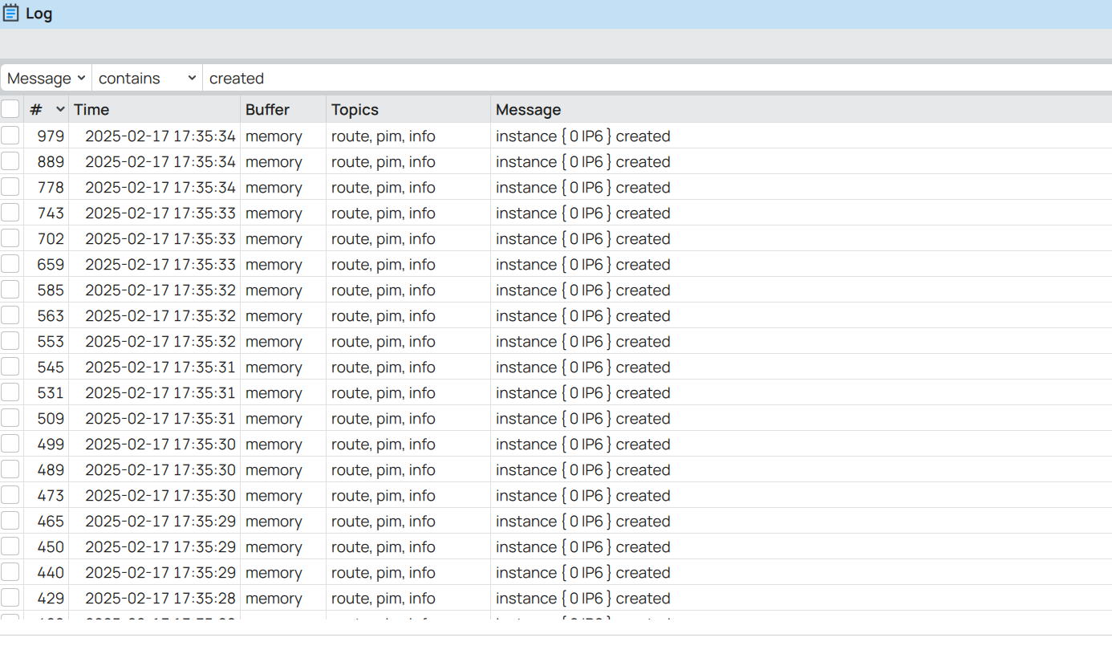Open the 'contains' filter operator dropdown

pyautogui.click(x=148, y=78)
